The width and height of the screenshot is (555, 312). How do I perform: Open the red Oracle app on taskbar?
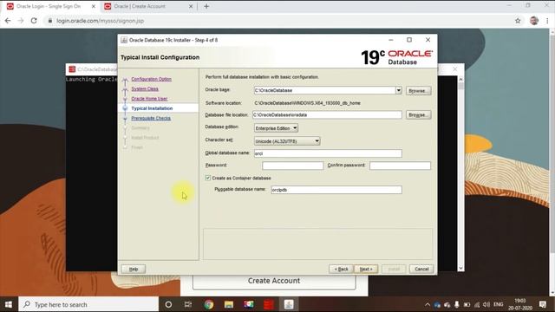[269, 304]
